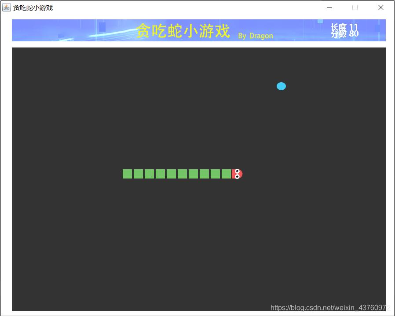395x317 pixels.
Task: Click the 贪吃蛇小游戏 banner title
Action: pyautogui.click(x=183, y=31)
